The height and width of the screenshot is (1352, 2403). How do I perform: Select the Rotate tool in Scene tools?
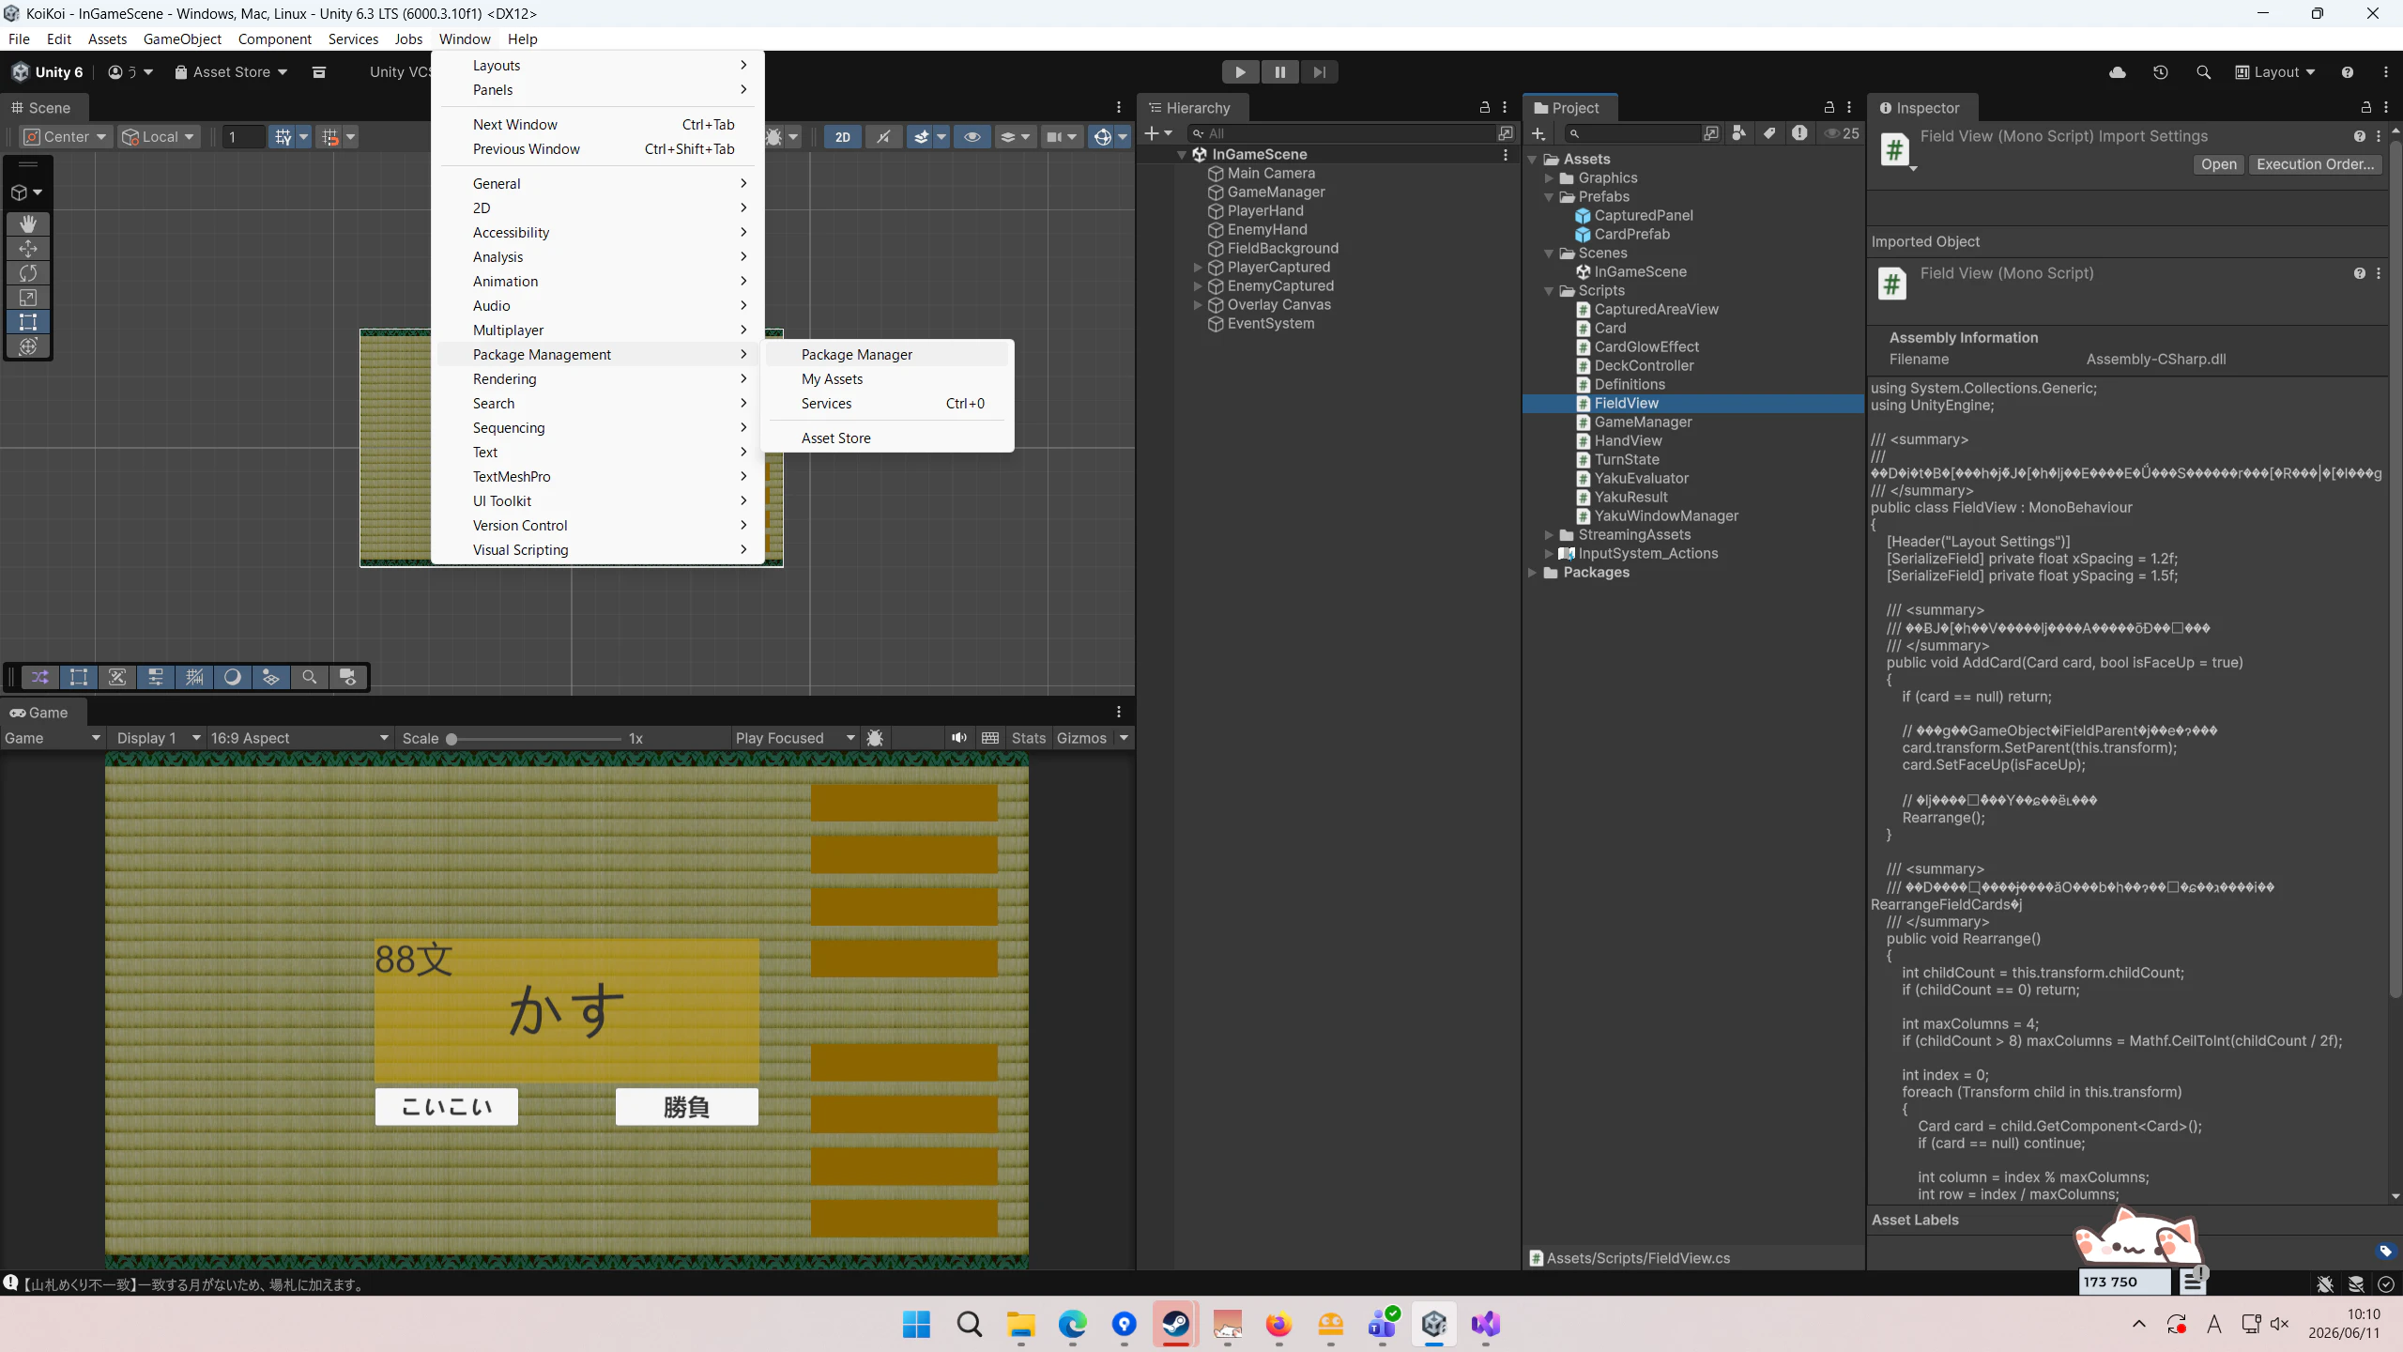(28, 272)
